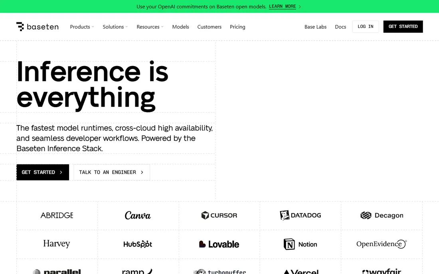The width and height of the screenshot is (439, 274).
Task: Click the Parallel logo
Action: coord(57,271)
